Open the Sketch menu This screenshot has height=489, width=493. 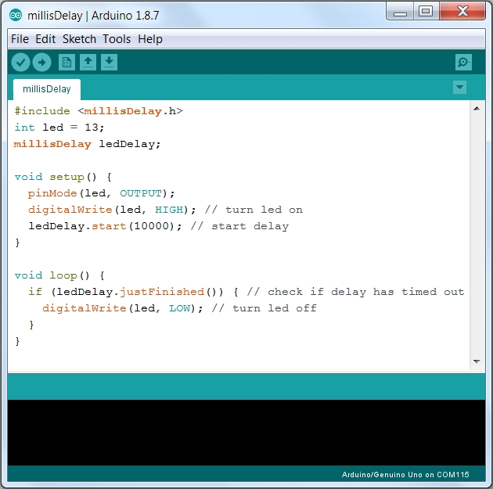pos(79,39)
